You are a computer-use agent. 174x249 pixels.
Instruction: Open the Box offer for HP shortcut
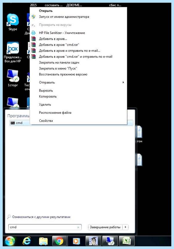coord(13,52)
